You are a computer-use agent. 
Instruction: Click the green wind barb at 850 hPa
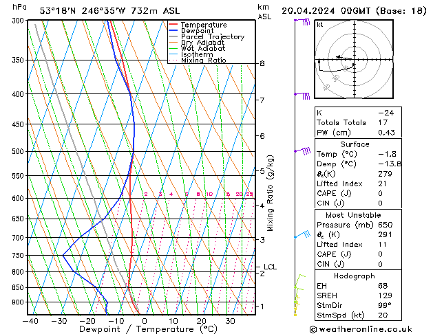tap(299, 281)
